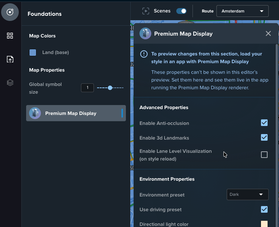The height and width of the screenshot is (227, 279).
Task: Uncheck Enable 3d Landmarks checkbox
Action: click(264, 137)
